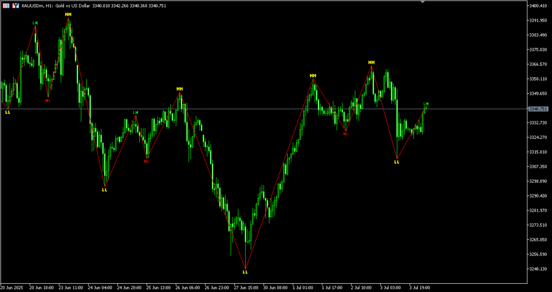Click the 3307.350 price scale value
This screenshot has width=552, height=292.
pyautogui.click(x=538, y=166)
